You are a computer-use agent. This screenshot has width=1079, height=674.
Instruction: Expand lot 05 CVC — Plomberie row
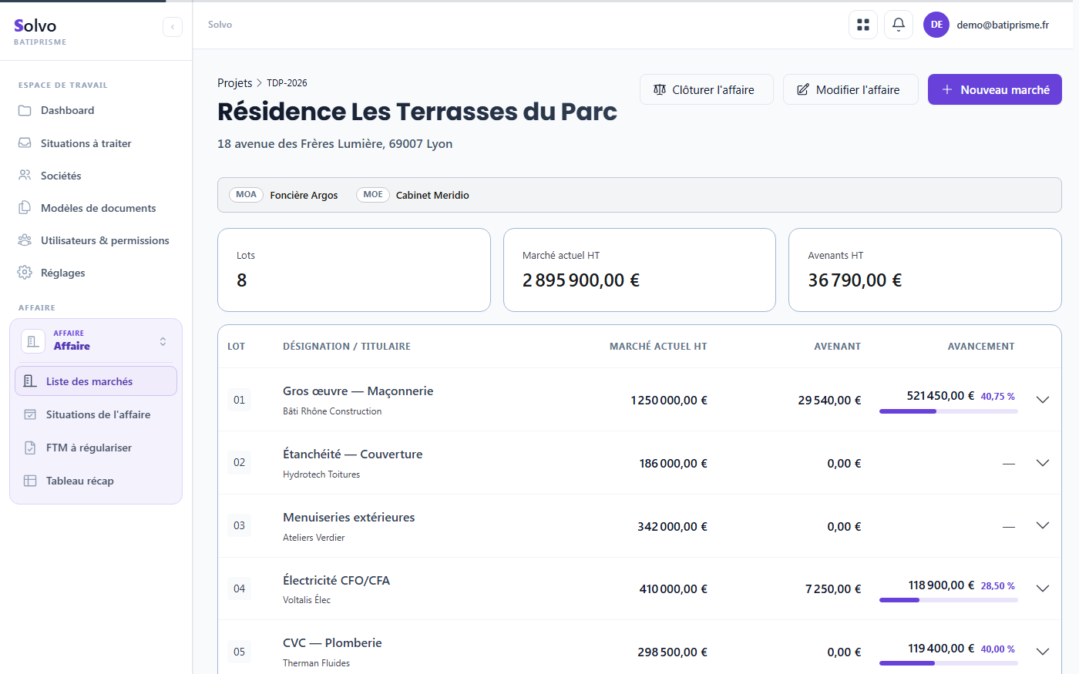1043,652
